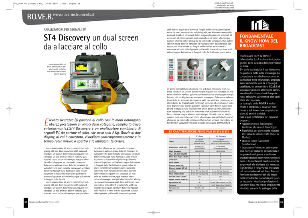Click the 'ST2 Scout' table column header
This screenshot has width=308, height=218.
pos(199,136)
